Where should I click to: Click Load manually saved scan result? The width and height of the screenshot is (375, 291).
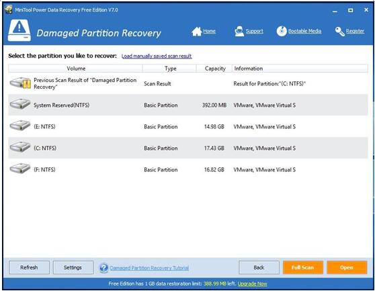(157, 56)
